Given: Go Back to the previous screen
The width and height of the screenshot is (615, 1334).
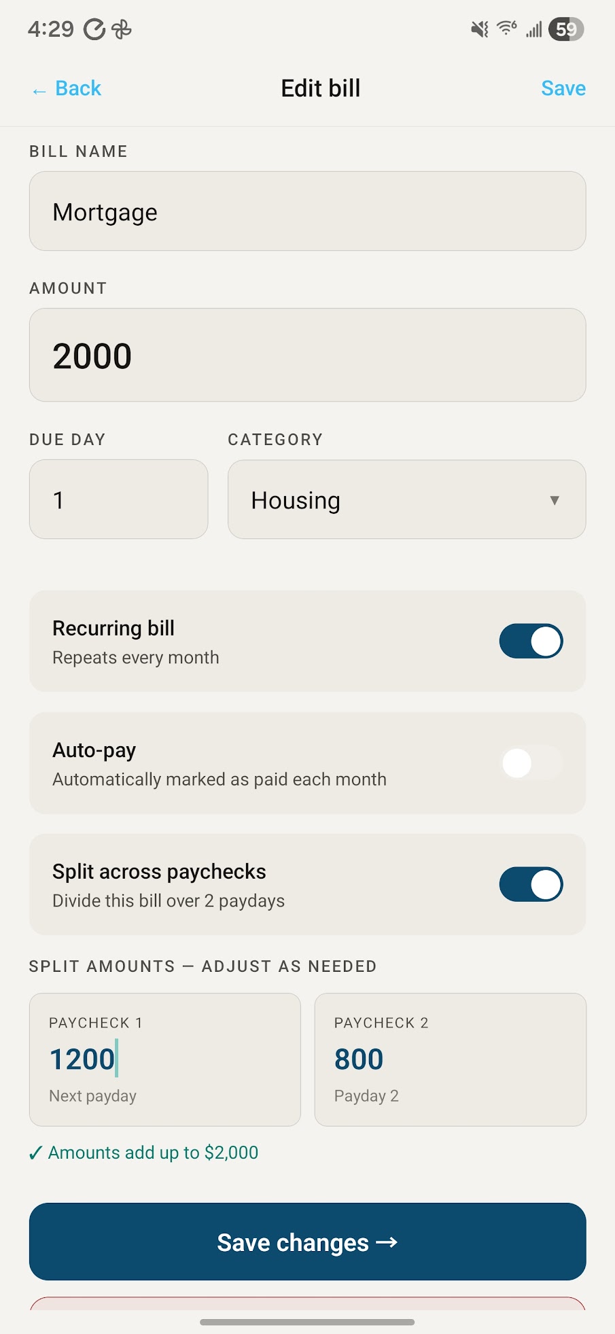Looking at the screenshot, I should point(78,88).
